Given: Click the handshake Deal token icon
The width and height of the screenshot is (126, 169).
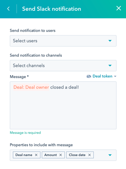Looking at the screenshot, I should pos(89,77).
